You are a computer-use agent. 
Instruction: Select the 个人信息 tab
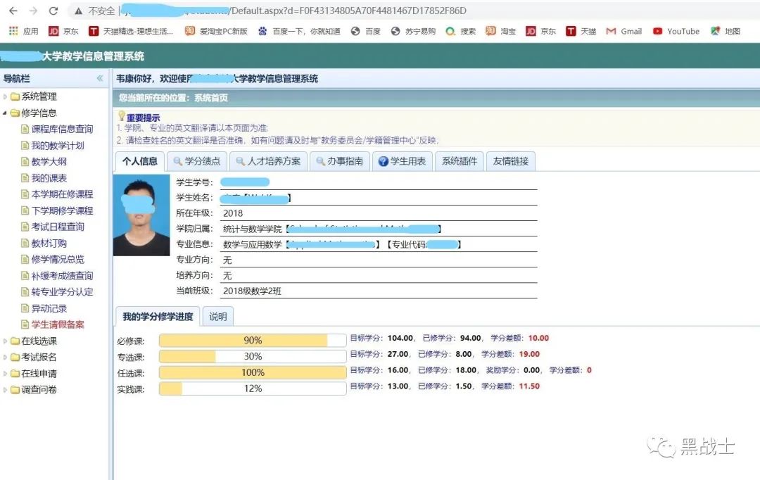(x=139, y=161)
